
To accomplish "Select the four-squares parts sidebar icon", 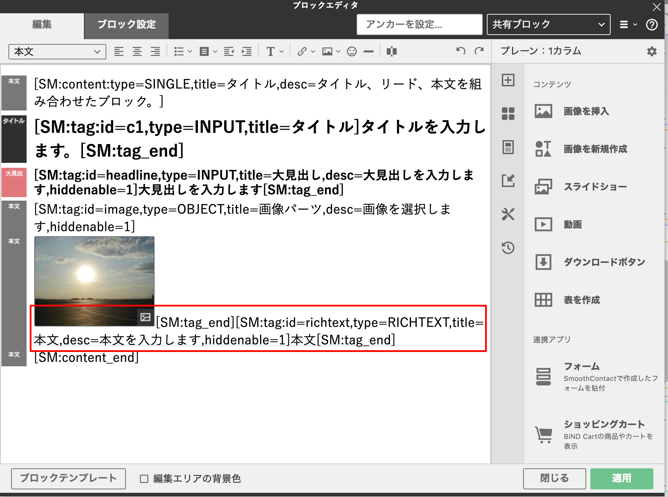I will point(508,114).
